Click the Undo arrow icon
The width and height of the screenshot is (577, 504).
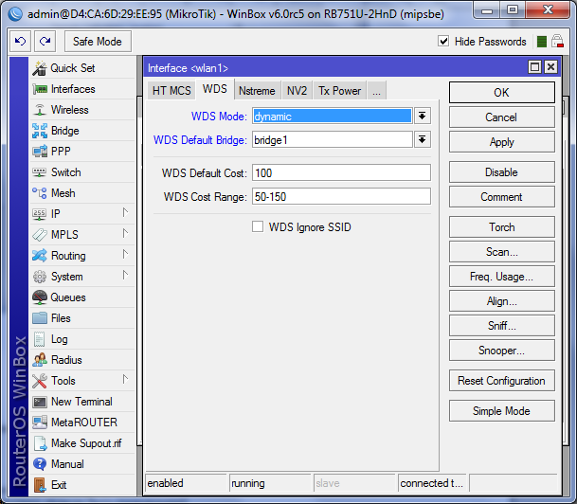(x=20, y=41)
